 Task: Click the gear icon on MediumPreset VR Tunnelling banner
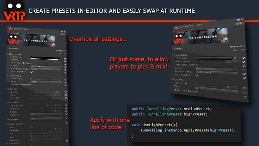53,45
